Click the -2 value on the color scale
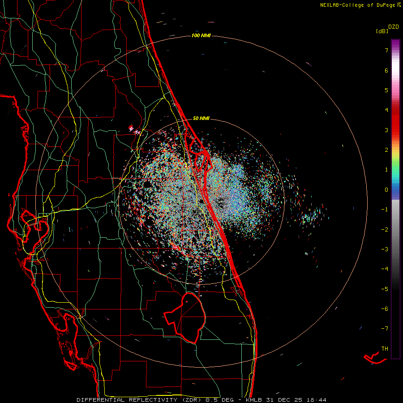The height and width of the screenshot is (403, 403). coord(385,230)
